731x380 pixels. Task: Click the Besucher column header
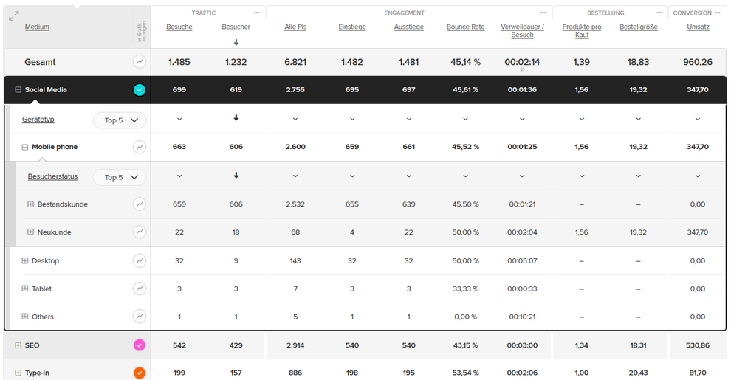[x=236, y=27]
